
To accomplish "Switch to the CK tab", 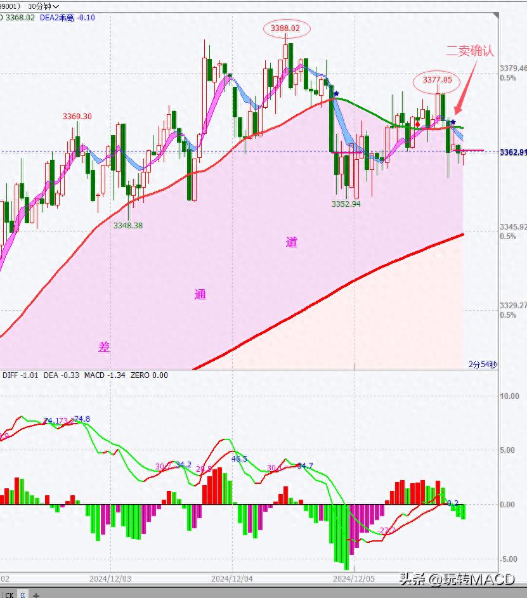I will pos(8,594).
